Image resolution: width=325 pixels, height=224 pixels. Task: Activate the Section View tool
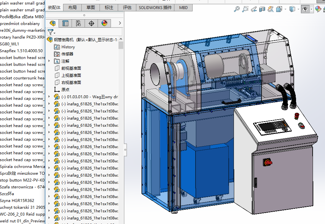point(262,9)
